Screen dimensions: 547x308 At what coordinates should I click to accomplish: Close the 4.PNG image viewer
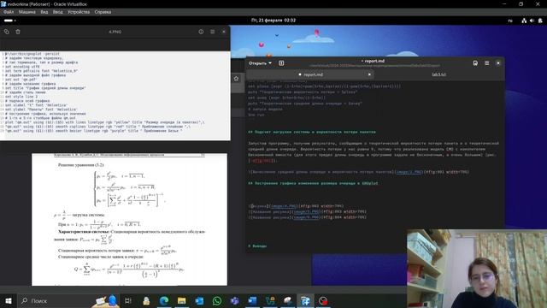[x=224, y=32]
